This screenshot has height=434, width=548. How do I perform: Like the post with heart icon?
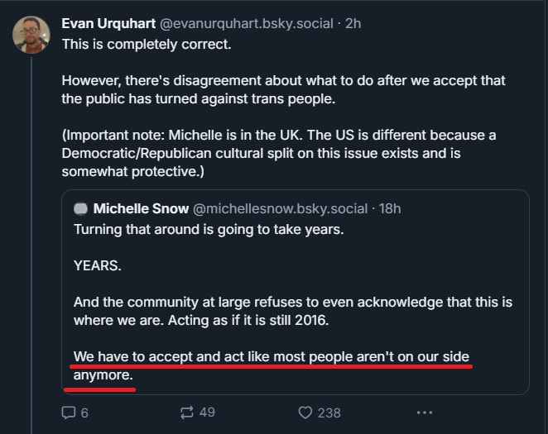[x=305, y=412]
